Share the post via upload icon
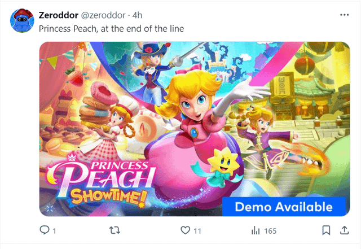This screenshot has height=249, width=361. click(344, 230)
